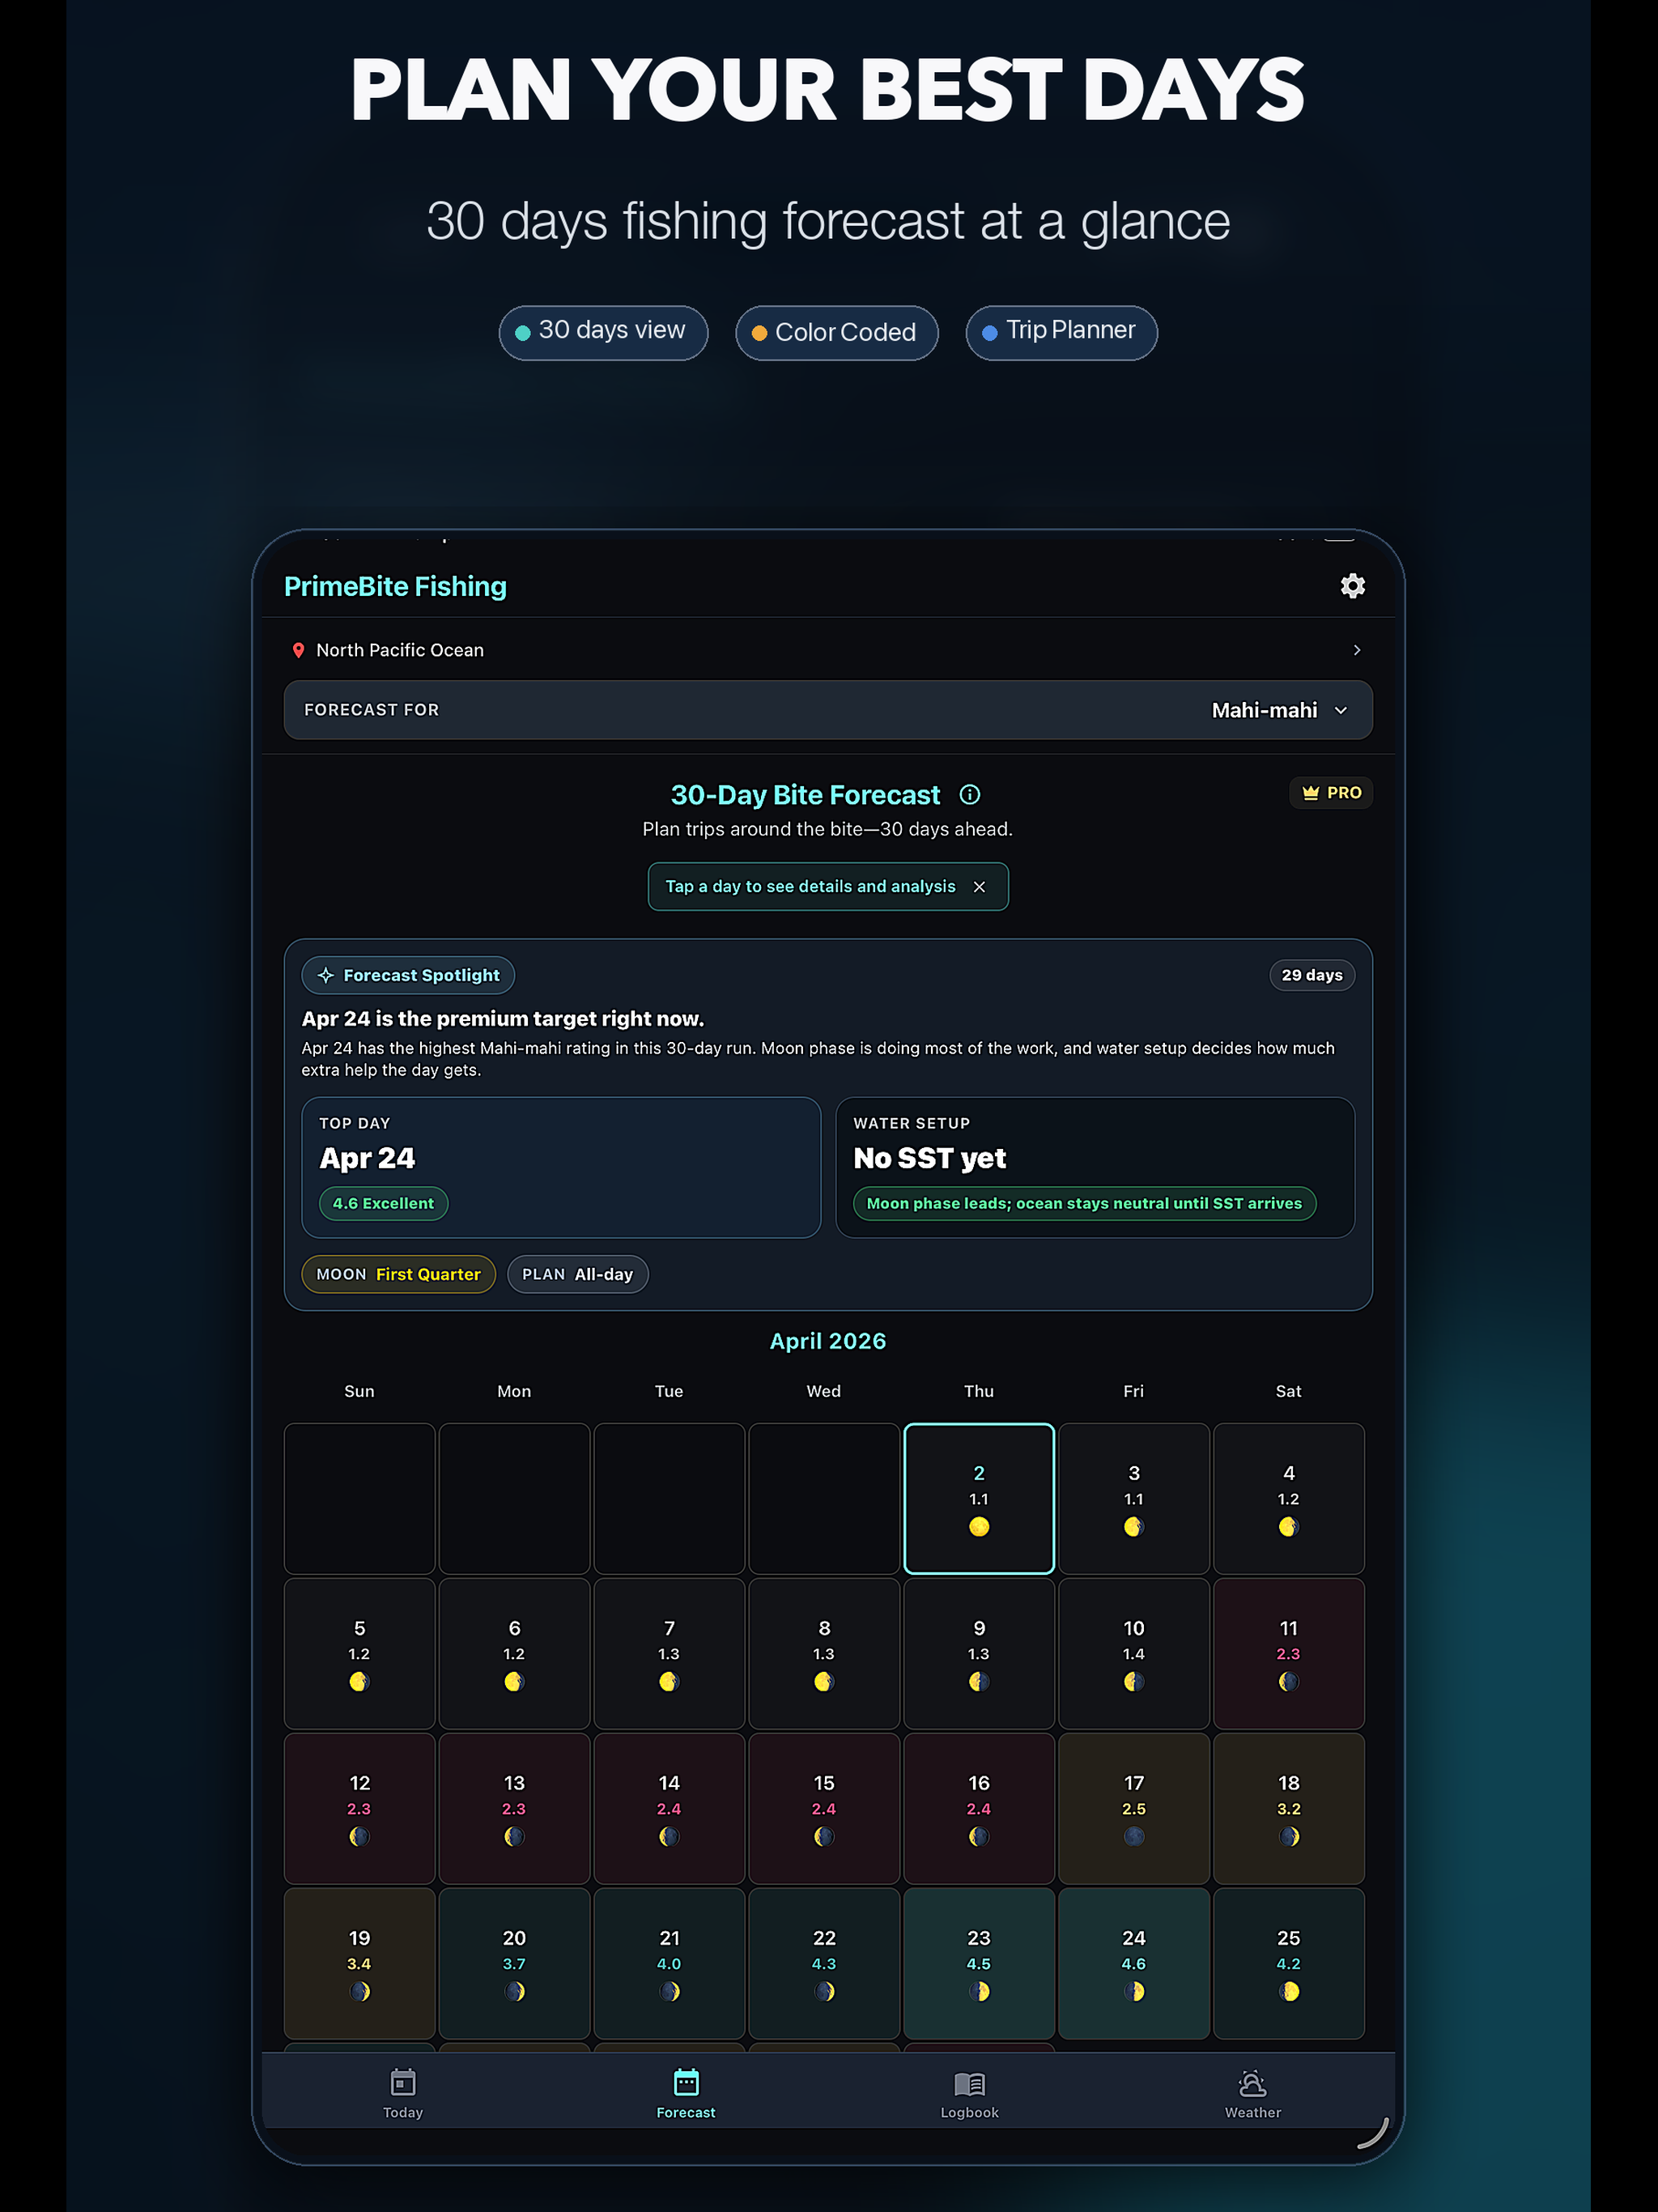The width and height of the screenshot is (1658, 2212).
Task: Select day 13 in the calendar
Action: 514,1808
